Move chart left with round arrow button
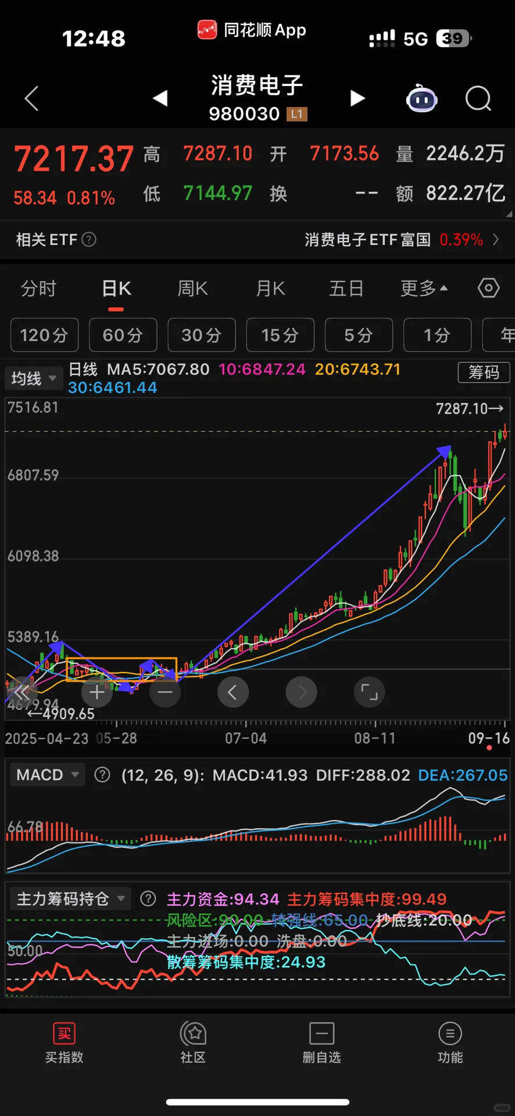This screenshot has height=1116, width=515. coord(233,692)
